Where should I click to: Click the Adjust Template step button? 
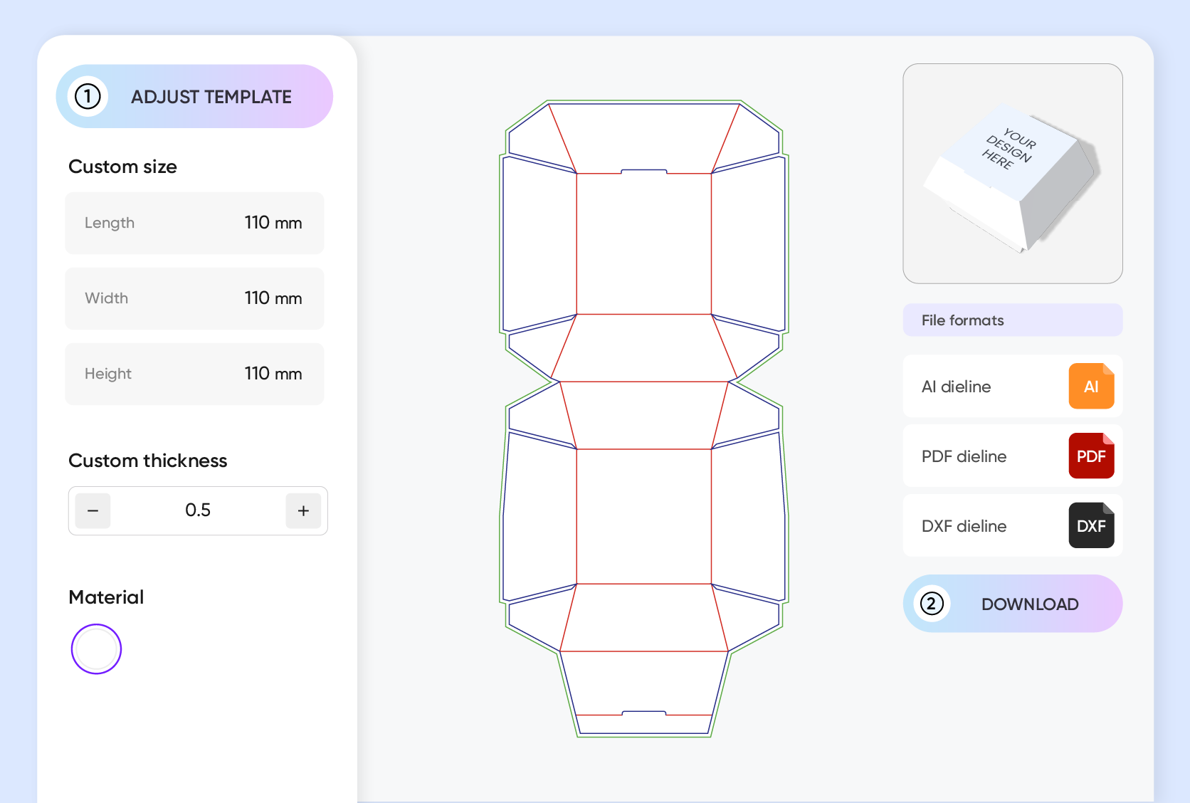(194, 97)
